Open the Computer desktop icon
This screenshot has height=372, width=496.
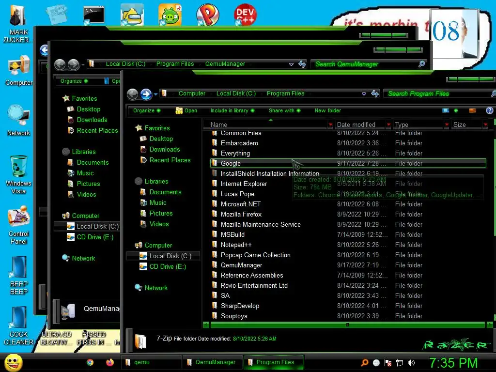(x=19, y=71)
